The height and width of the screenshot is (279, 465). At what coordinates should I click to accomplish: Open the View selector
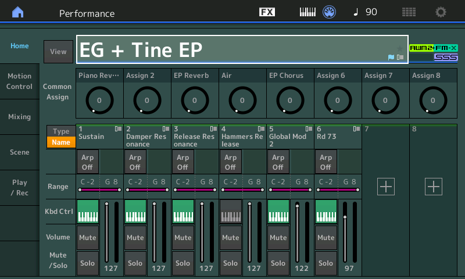point(59,52)
